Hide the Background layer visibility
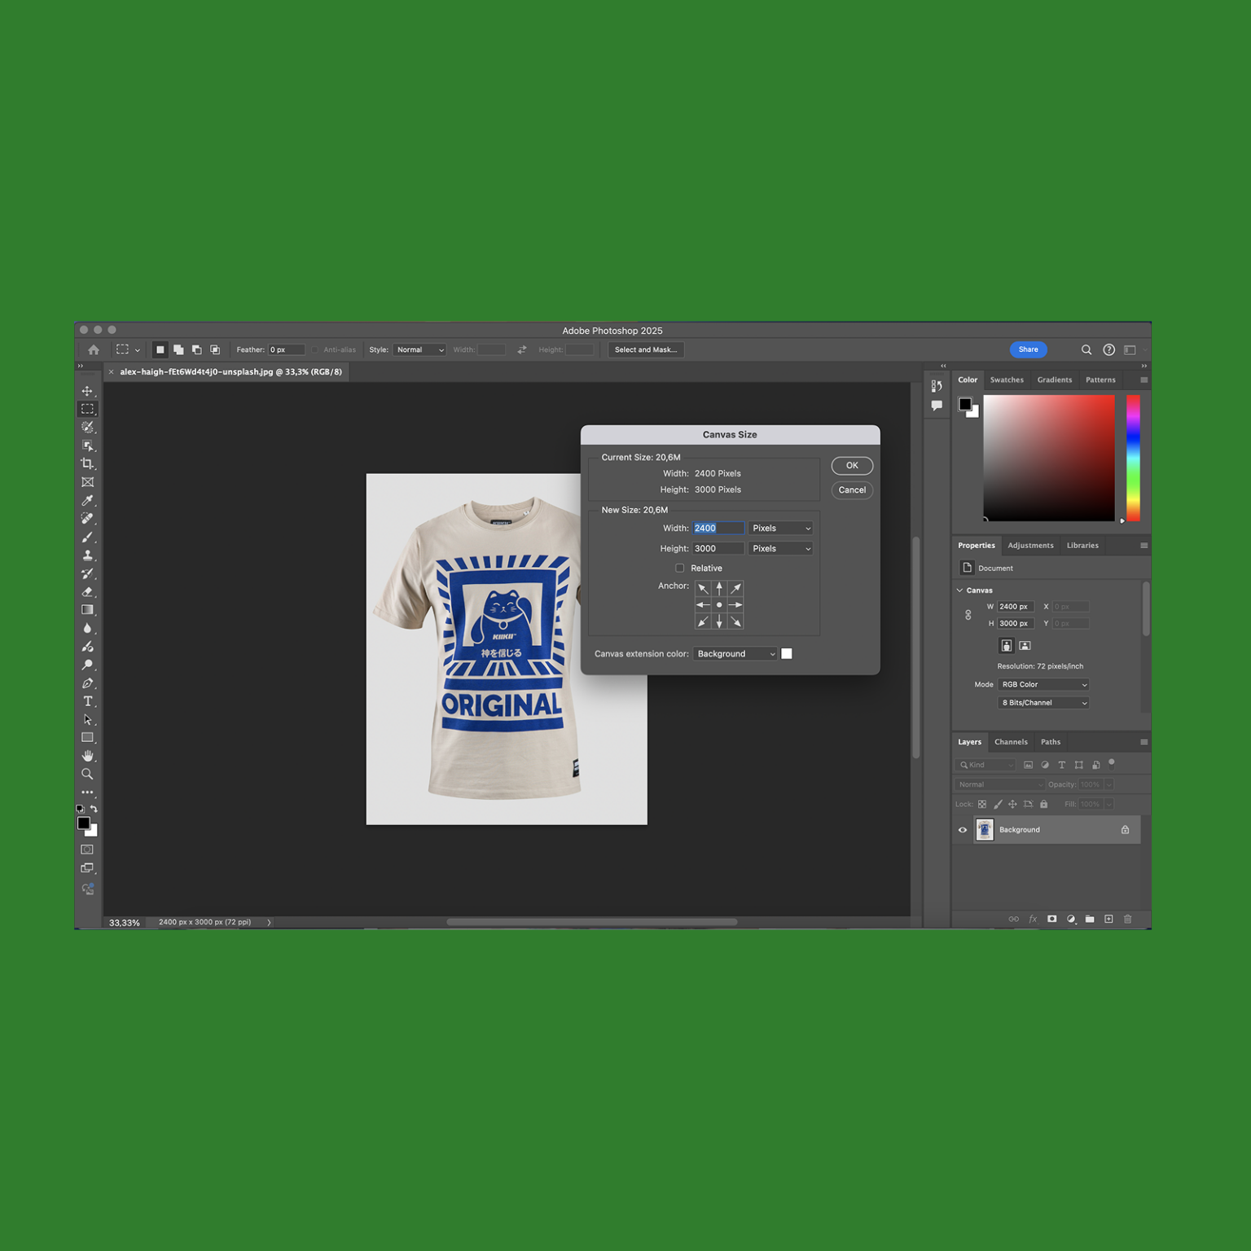Screen dimensions: 1251x1251 pos(963,829)
